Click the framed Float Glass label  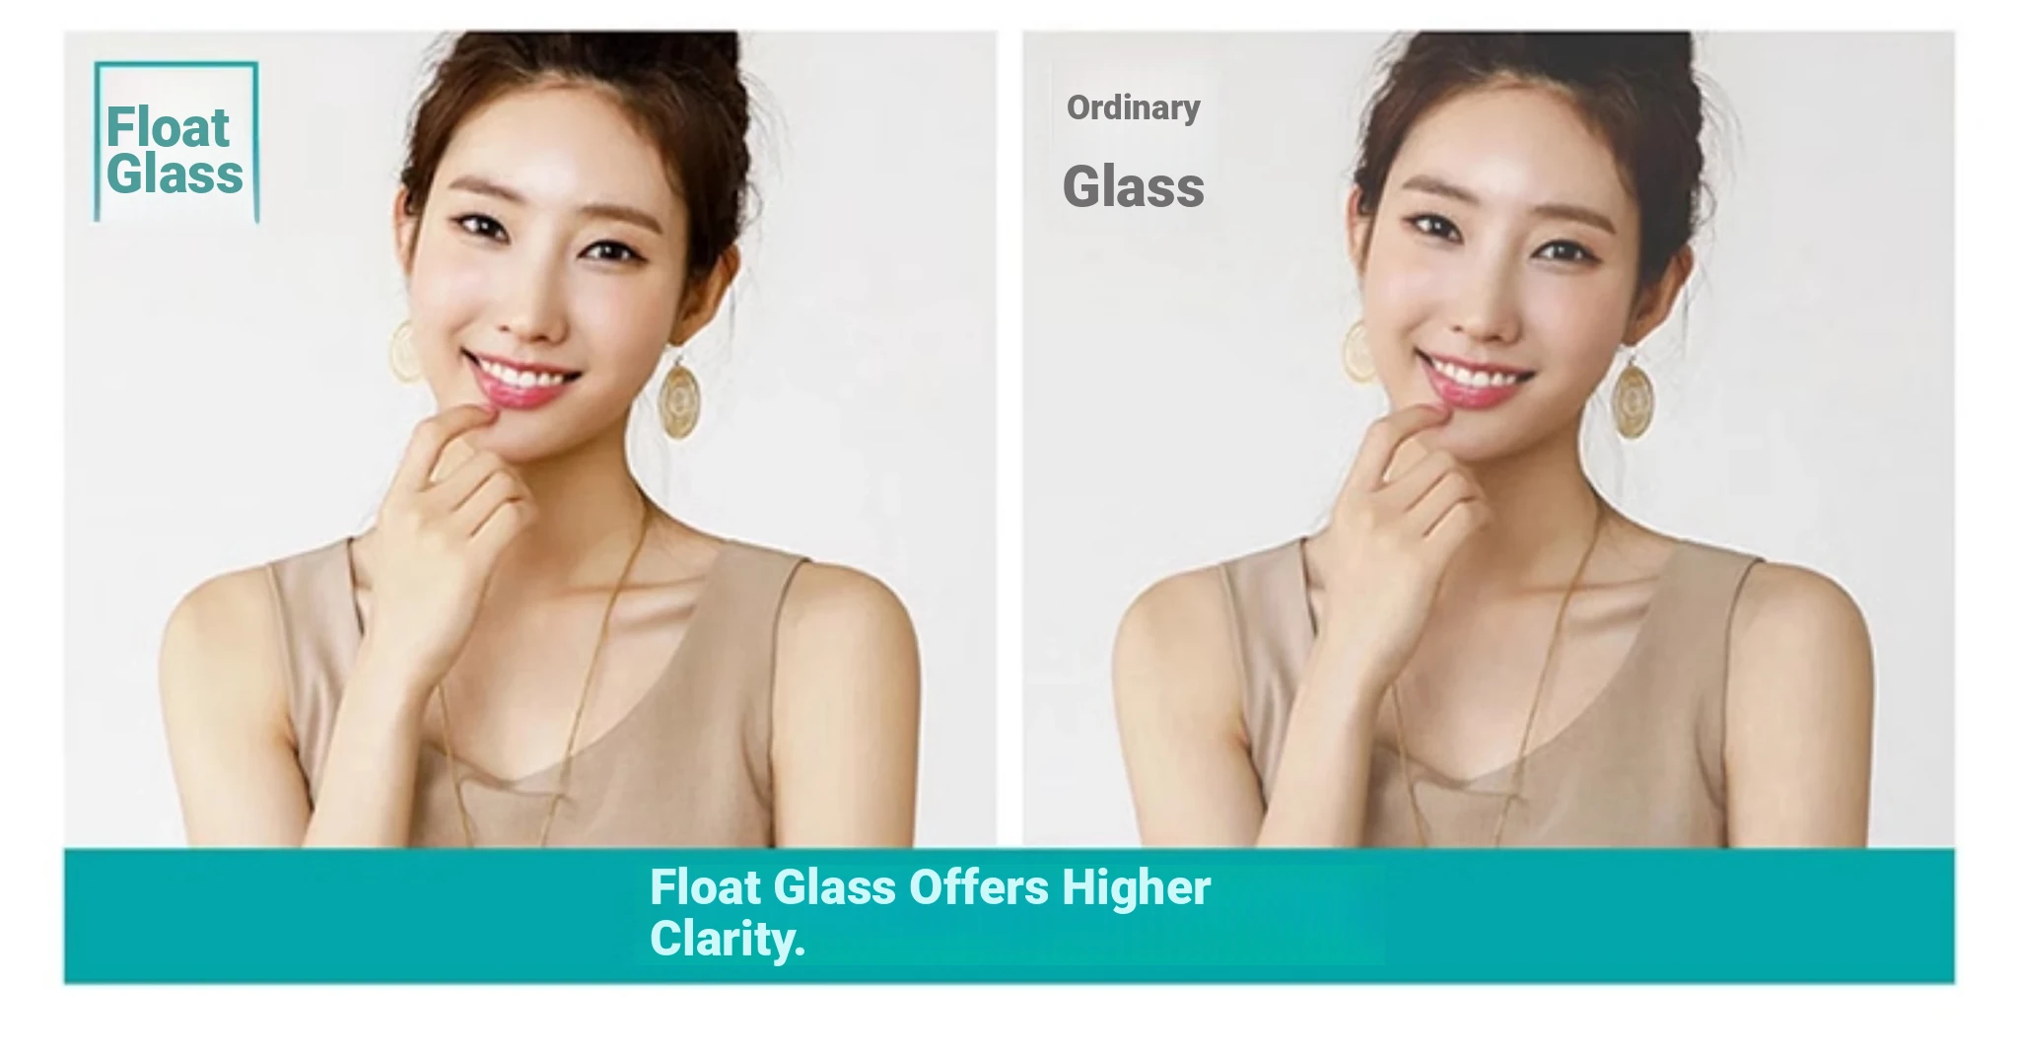(175, 143)
